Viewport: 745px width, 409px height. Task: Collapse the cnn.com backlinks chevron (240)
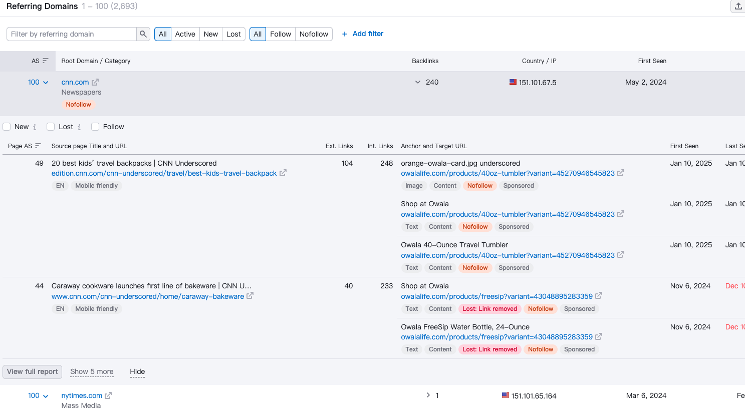pos(418,82)
